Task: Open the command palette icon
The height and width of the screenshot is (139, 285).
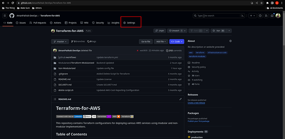Action: point(242,16)
